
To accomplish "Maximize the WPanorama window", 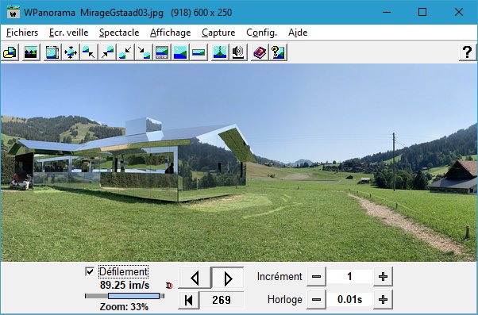I will point(422,12).
